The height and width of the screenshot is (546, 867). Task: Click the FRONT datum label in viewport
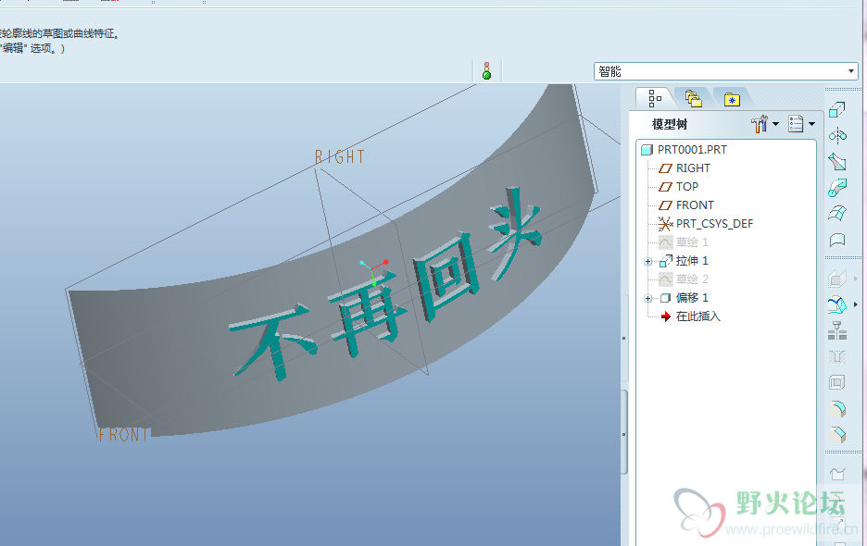click(x=123, y=434)
